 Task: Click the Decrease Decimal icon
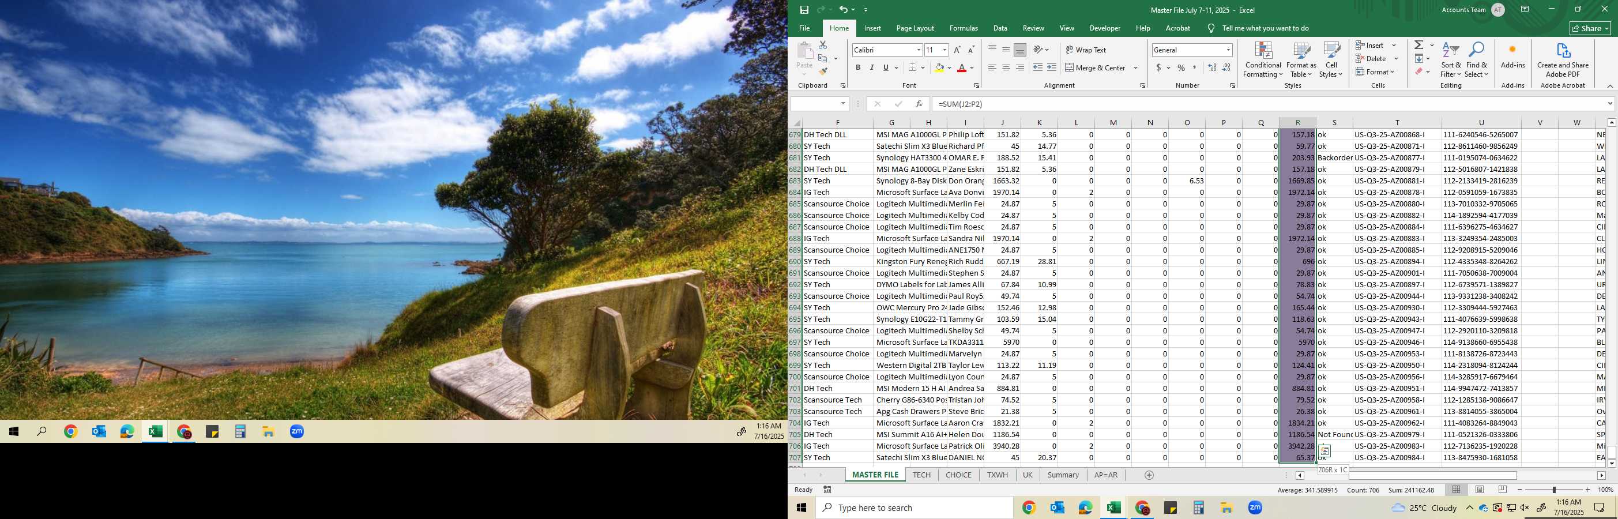1226,67
